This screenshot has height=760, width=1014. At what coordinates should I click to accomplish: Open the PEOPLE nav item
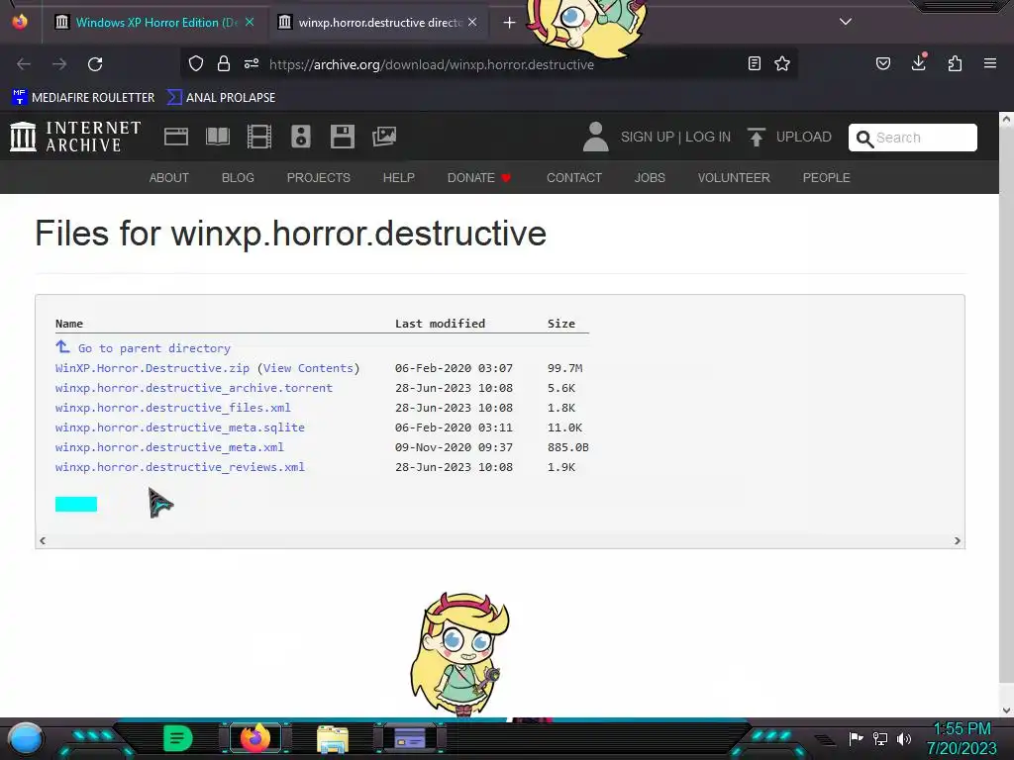(827, 178)
